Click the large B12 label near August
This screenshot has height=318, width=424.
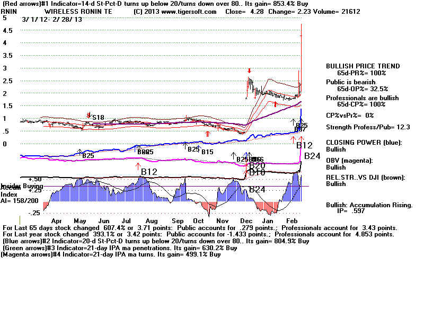click(x=149, y=171)
